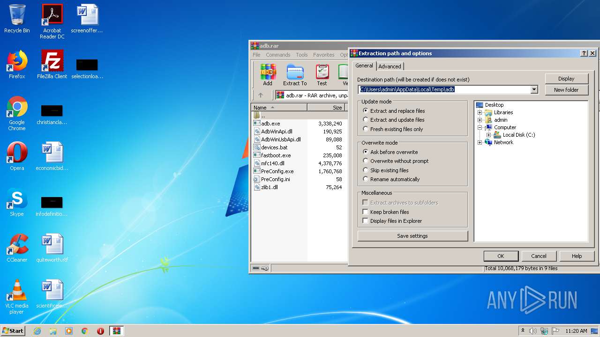Click the volume speaker tray icon
This screenshot has height=337, width=600.
(x=533, y=331)
